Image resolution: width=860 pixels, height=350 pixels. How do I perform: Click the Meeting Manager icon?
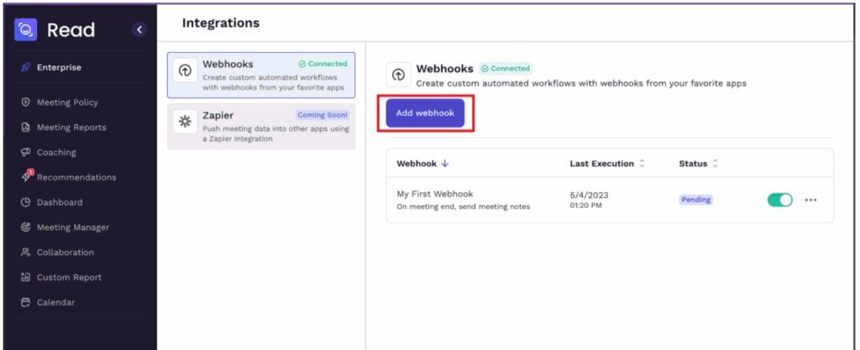(26, 227)
